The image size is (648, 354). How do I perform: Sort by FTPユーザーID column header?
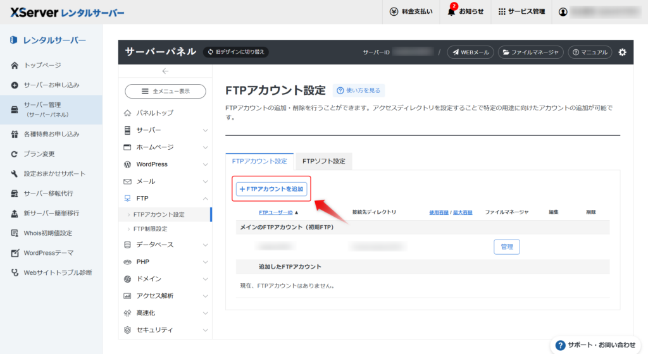(276, 212)
